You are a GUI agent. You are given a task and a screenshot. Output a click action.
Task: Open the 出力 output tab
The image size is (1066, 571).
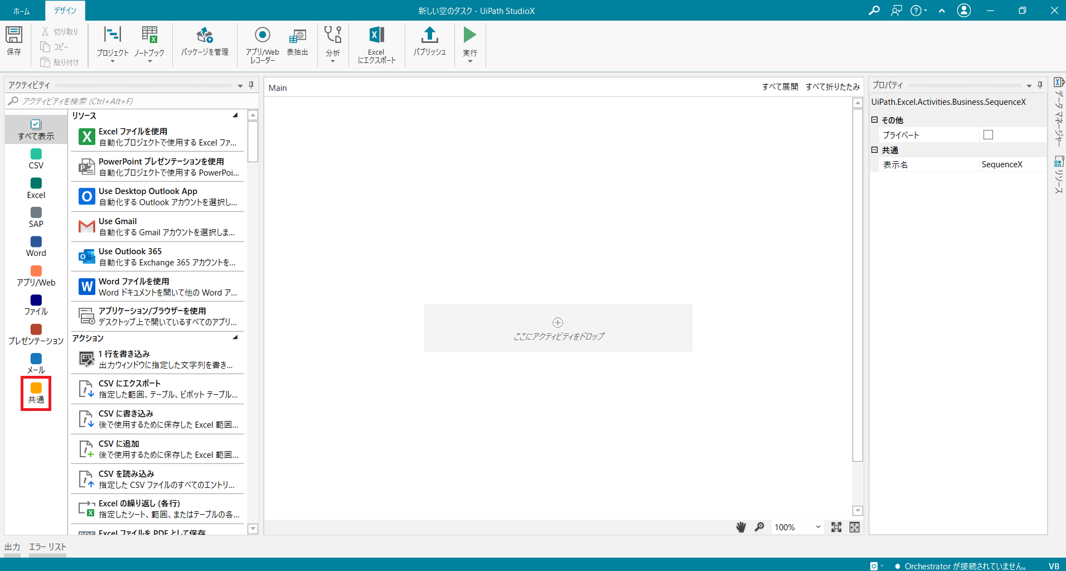coord(12,547)
